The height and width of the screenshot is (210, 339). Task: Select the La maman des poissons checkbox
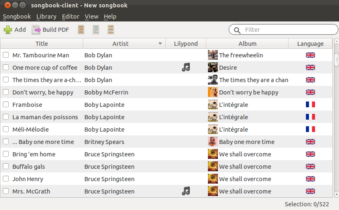(x=6, y=117)
